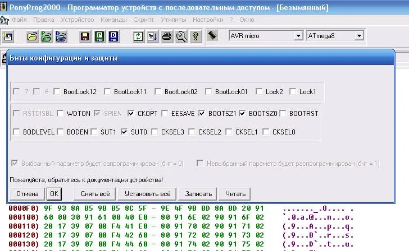Open the Файл menu

20,20
